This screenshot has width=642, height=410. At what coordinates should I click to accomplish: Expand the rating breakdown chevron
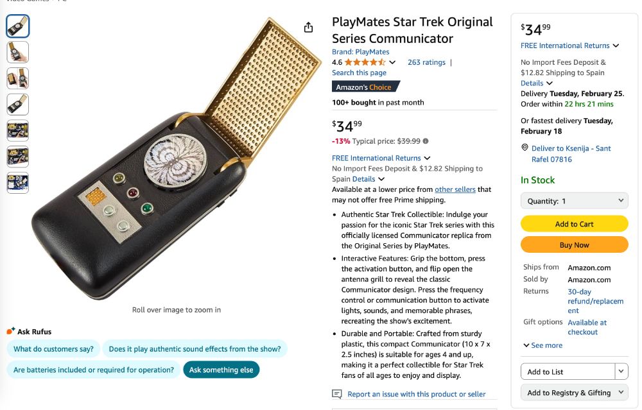click(x=393, y=62)
